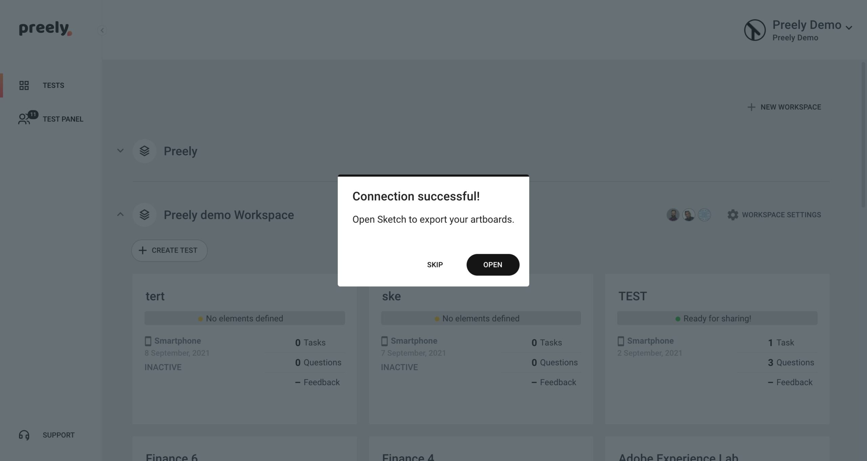This screenshot has width=867, height=461.
Task: Click the stacked layers icon next to Preely demo Workspace
Action: [144, 214]
